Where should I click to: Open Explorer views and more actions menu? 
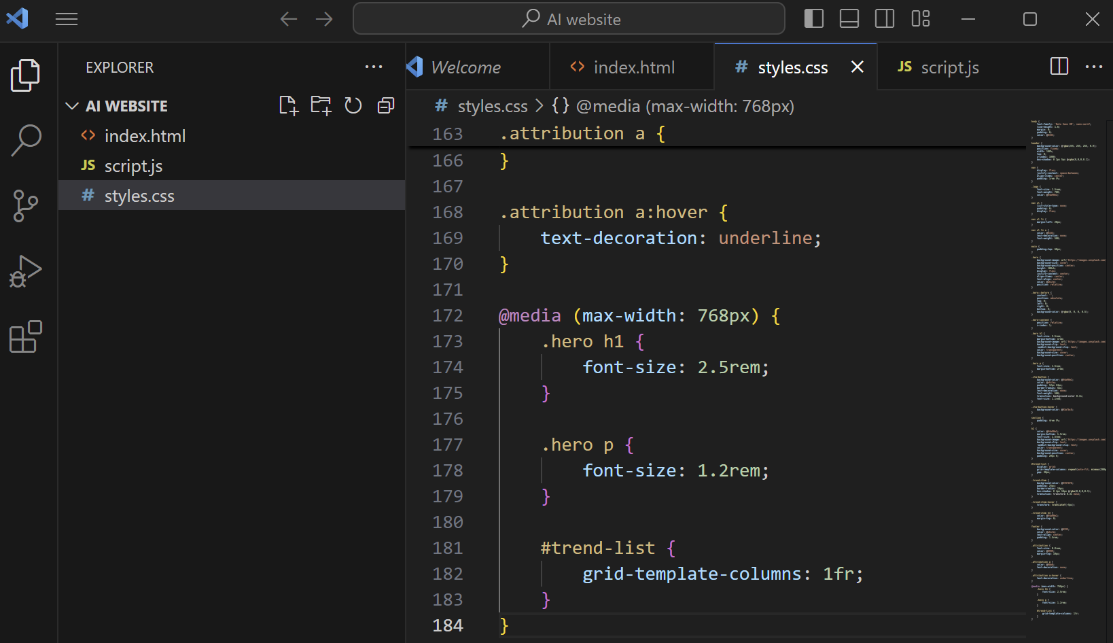pyautogui.click(x=374, y=67)
